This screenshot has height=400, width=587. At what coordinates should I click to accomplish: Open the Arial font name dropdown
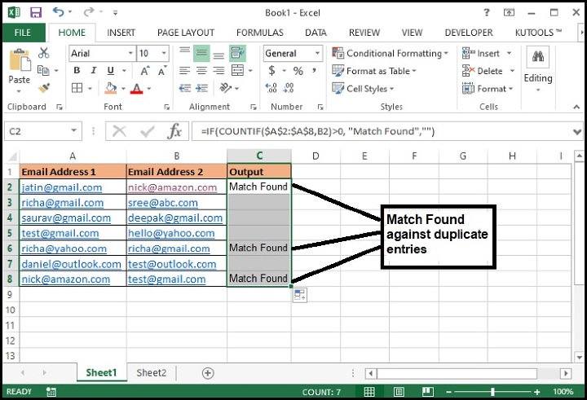click(130, 53)
